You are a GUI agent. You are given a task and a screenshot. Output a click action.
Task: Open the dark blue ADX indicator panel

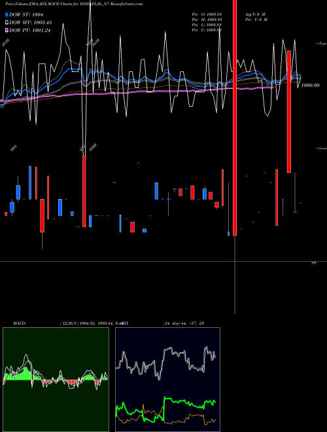(167, 380)
